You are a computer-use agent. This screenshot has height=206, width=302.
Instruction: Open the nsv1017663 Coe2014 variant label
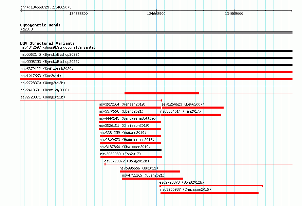[41, 76]
